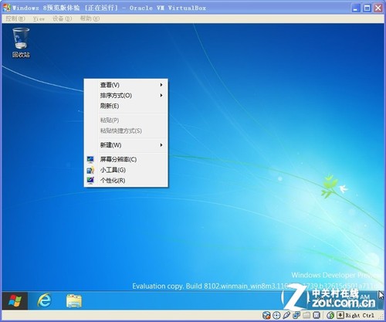Click the optical CD drive status icon
The image size is (386, 322).
point(276,315)
